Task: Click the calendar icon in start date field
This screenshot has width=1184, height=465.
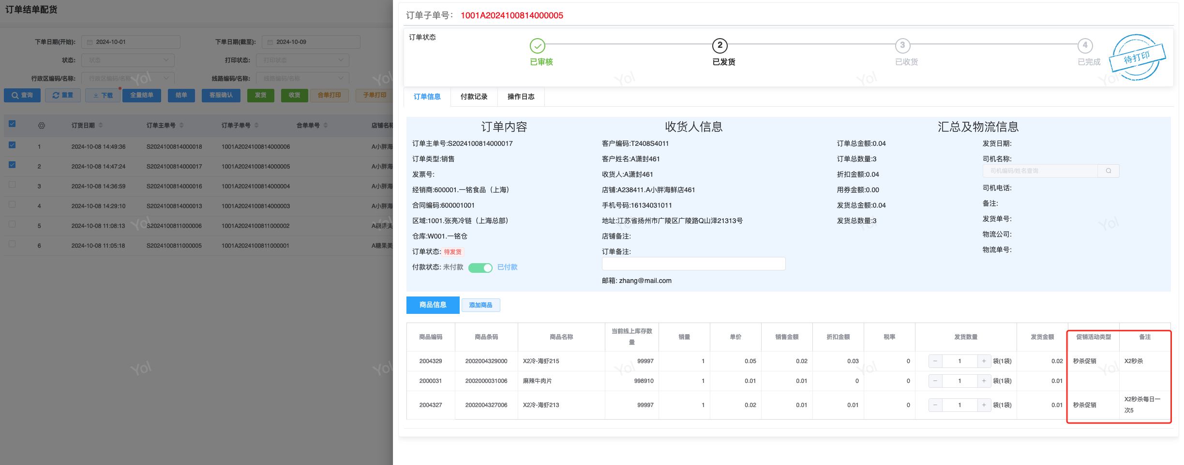Action: pos(90,42)
